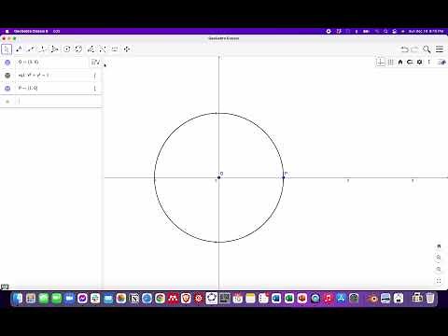Click the Redo arrow
The height and width of the screenshot is (336, 448).
pos(414,49)
